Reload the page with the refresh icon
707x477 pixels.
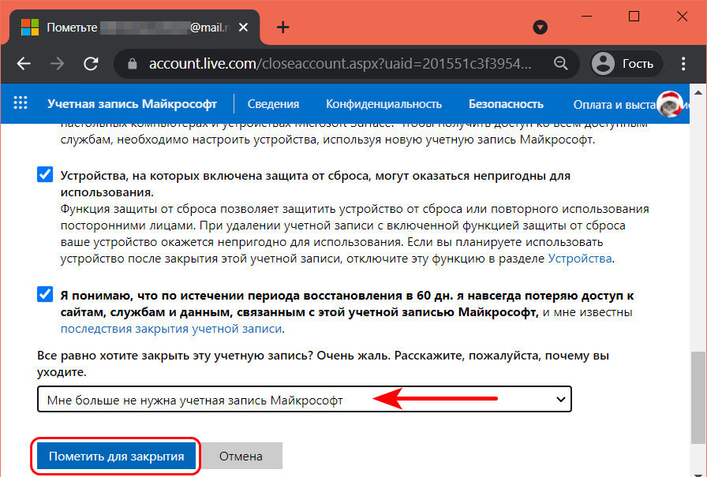pyautogui.click(x=91, y=64)
